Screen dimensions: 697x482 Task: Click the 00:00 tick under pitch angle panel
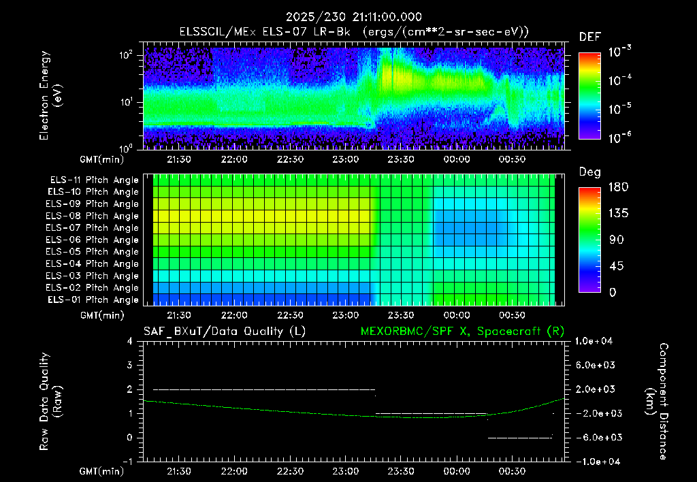[x=457, y=315]
